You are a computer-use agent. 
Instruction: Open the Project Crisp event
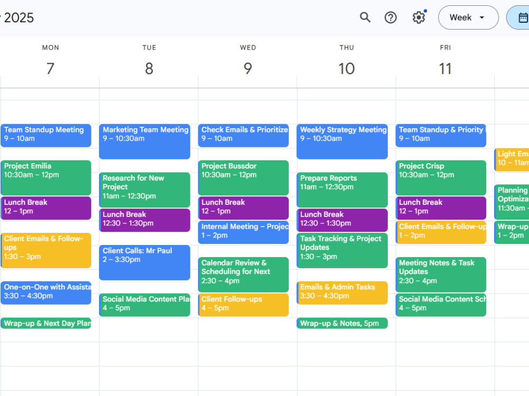pos(441,178)
